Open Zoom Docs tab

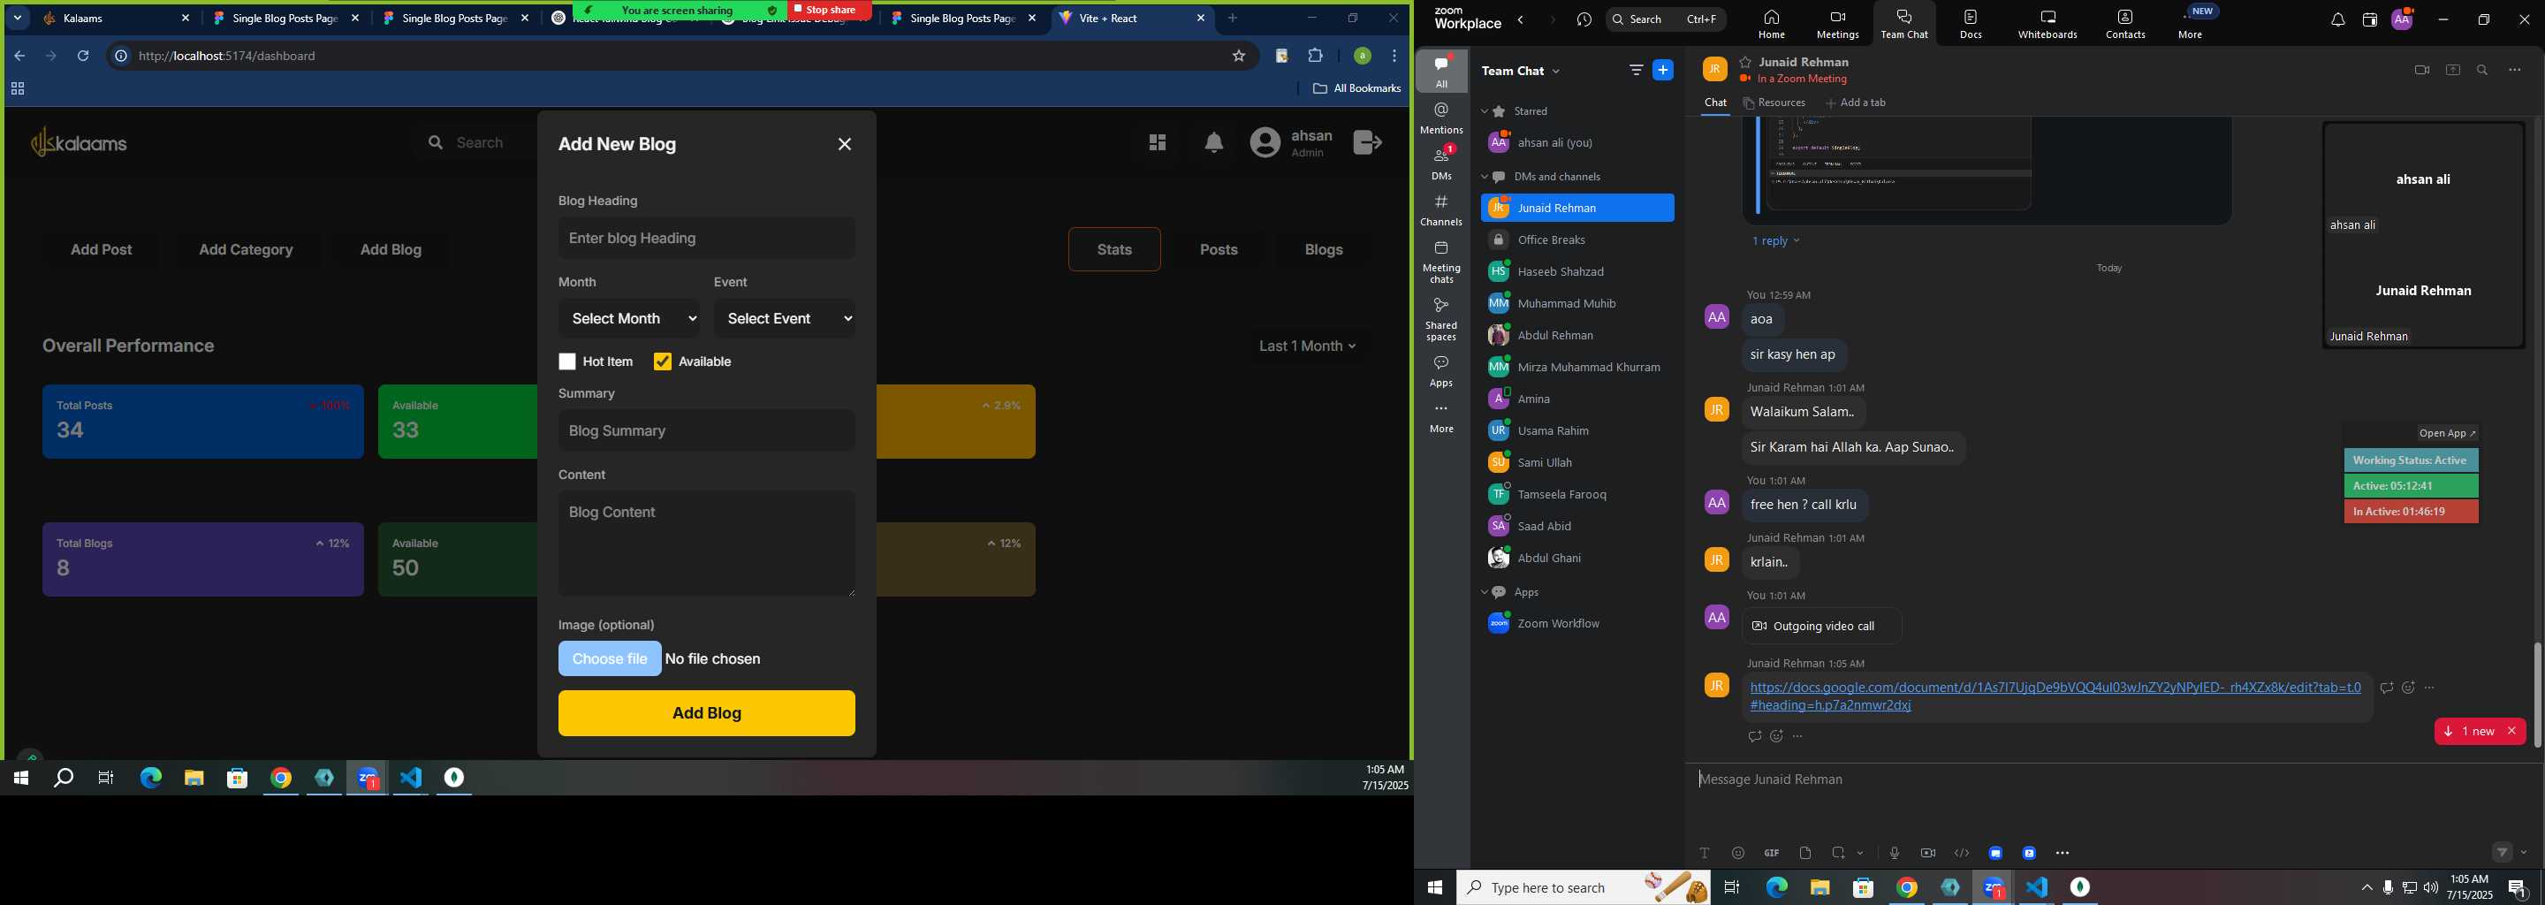[1971, 24]
